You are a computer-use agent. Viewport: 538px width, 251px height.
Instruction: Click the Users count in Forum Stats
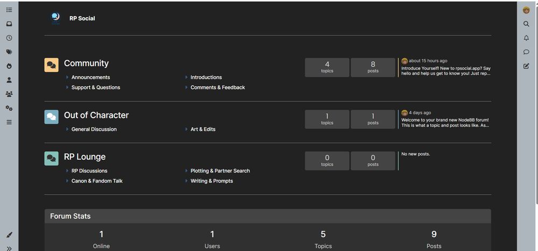(212, 234)
